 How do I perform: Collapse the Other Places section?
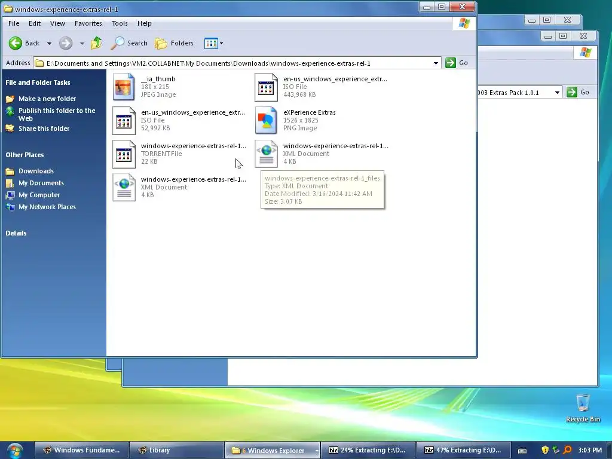(x=25, y=155)
